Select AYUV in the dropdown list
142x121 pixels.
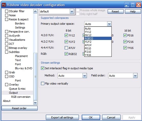point(98,45)
